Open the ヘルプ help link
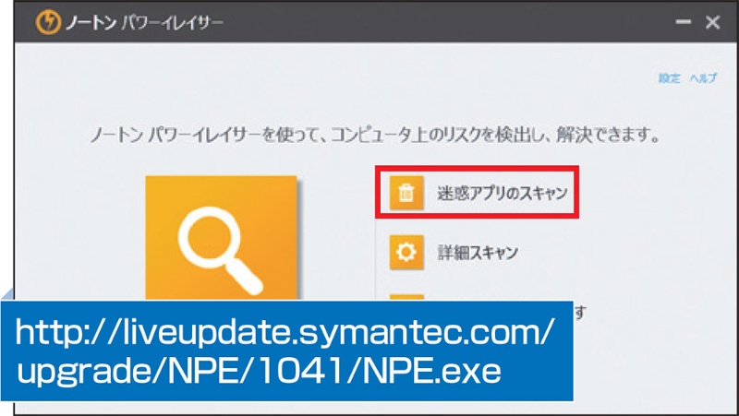Image resolution: width=739 pixels, height=416 pixels. [701, 78]
